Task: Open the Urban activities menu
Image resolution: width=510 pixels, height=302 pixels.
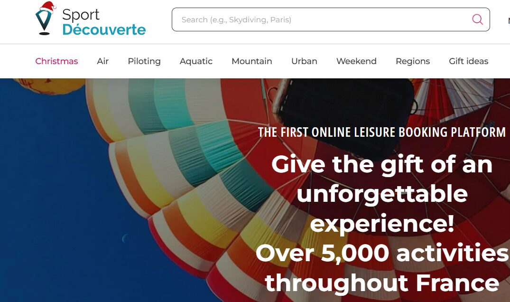Action: click(304, 61)
